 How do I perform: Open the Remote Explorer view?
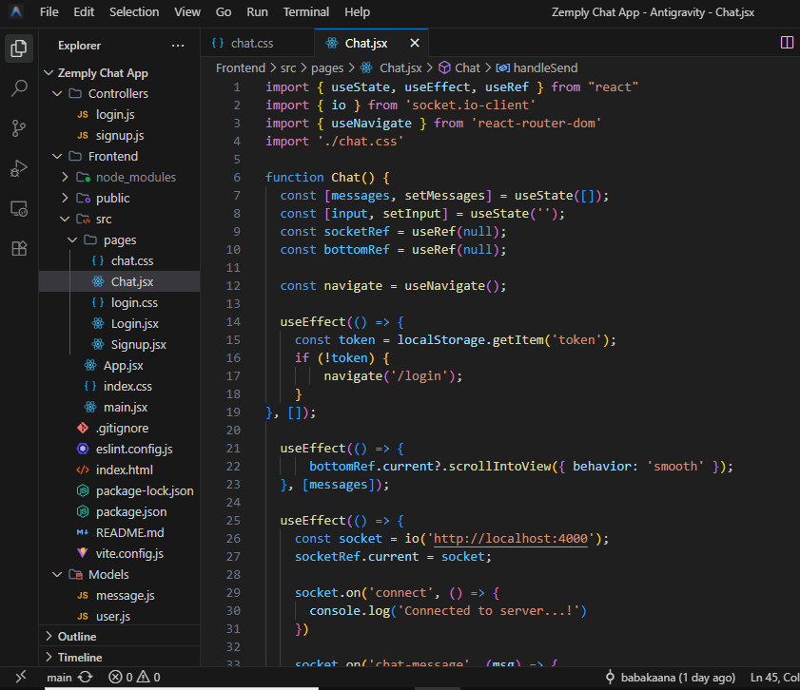pos(19,208)
